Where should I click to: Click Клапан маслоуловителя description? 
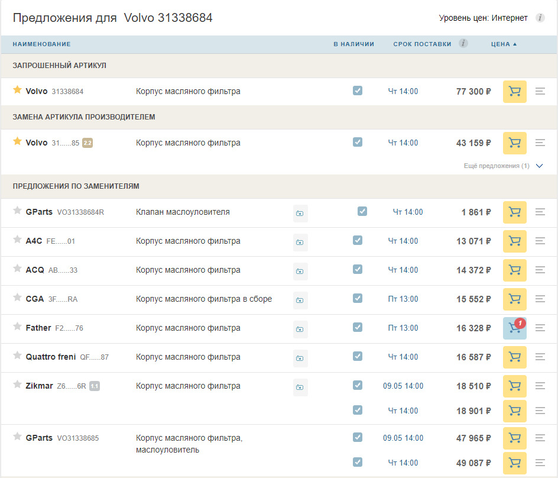[183, 212]
